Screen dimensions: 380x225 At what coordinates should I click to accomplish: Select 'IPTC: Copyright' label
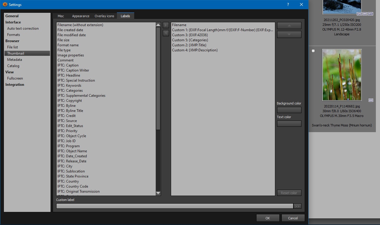[70, 101]
